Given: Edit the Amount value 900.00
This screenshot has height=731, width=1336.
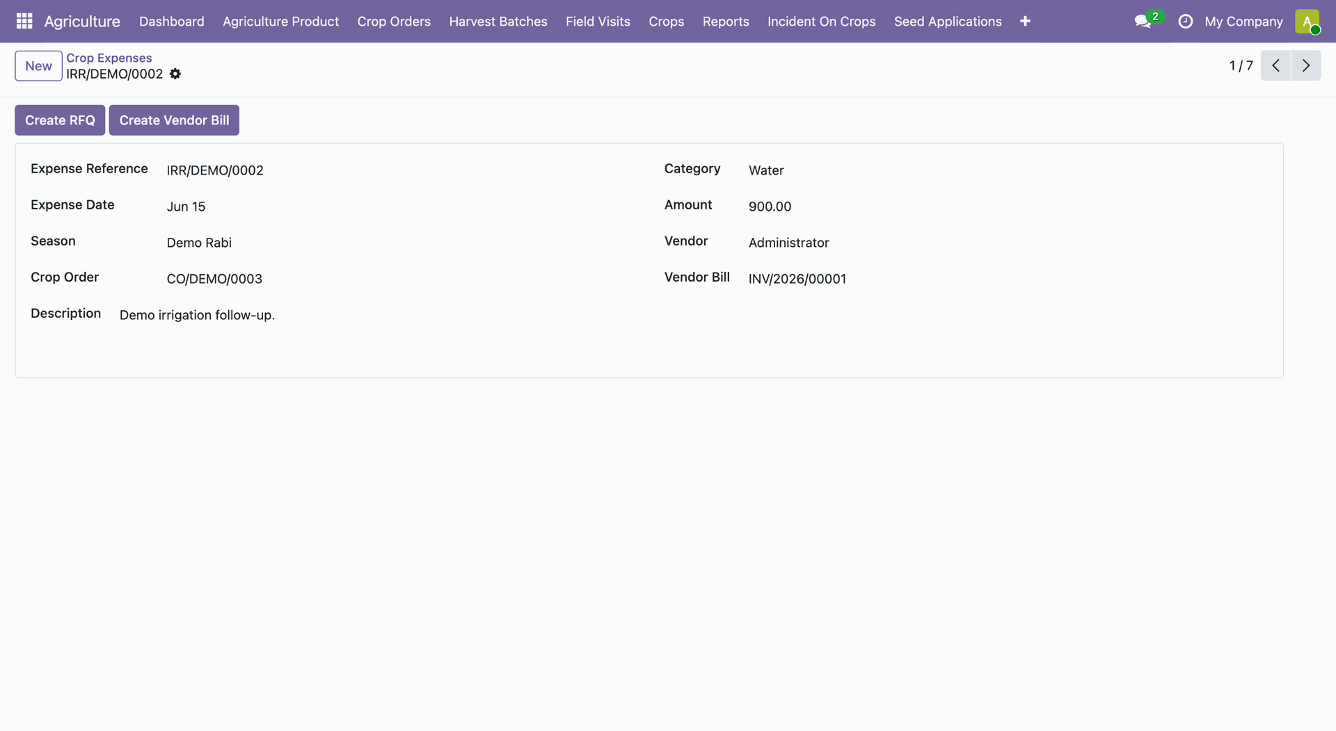Looking at the screenshot, I should pos(770,207).
